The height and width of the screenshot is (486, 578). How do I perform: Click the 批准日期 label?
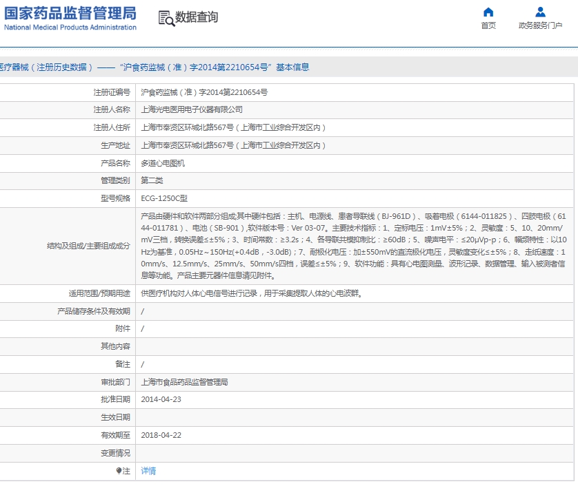click(x=115, y=399)
